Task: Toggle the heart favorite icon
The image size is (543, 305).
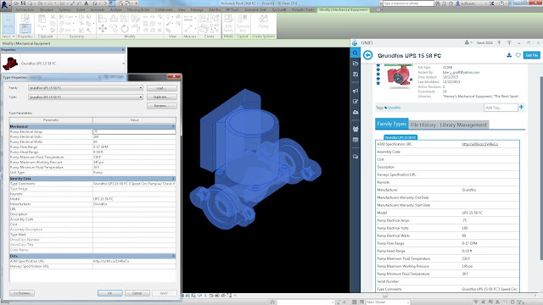Action: 518,55
